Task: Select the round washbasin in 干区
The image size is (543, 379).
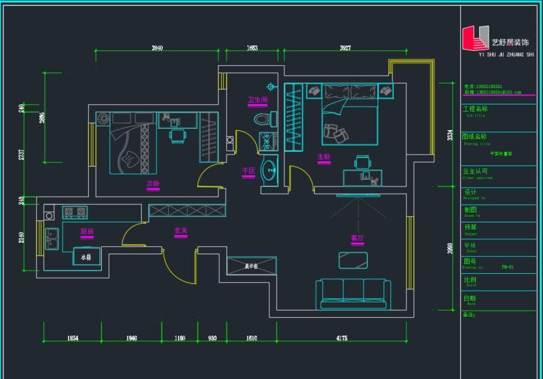Action: [x=269, y=170]
